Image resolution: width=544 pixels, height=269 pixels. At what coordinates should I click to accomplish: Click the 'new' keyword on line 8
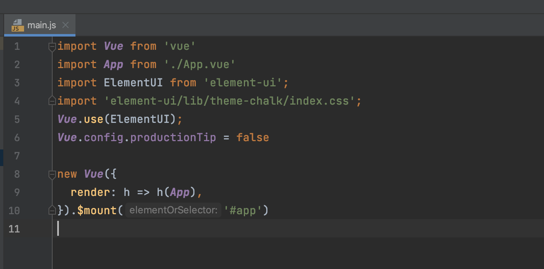point(67,174)
